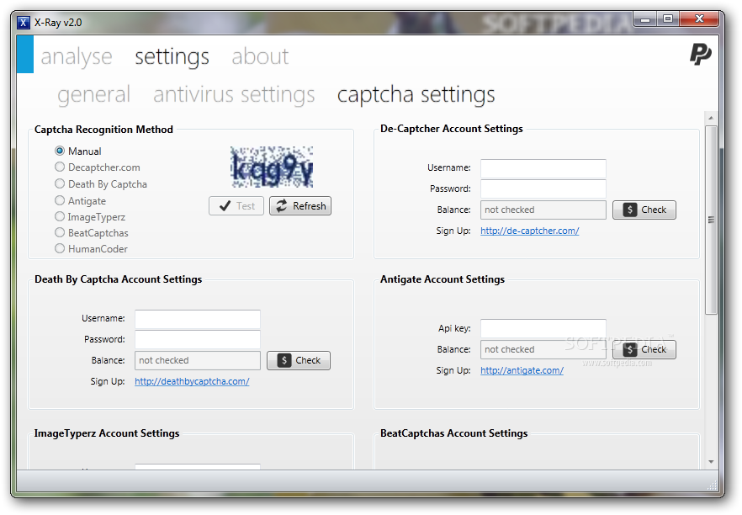Viewport: 742px width, 515px height.
Task: Close the X-Ray v2.0 window
Action: click(x=699, y=19)
